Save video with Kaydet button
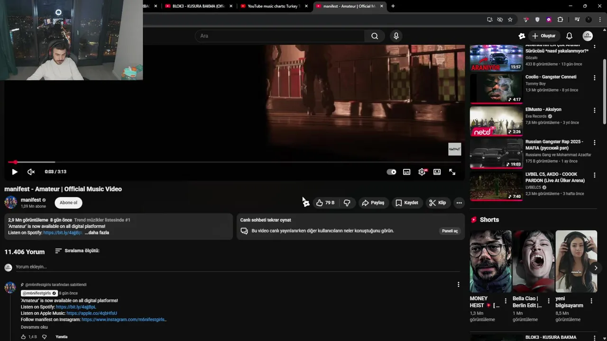This screenshot has height=341, width=607. (406, 203)
